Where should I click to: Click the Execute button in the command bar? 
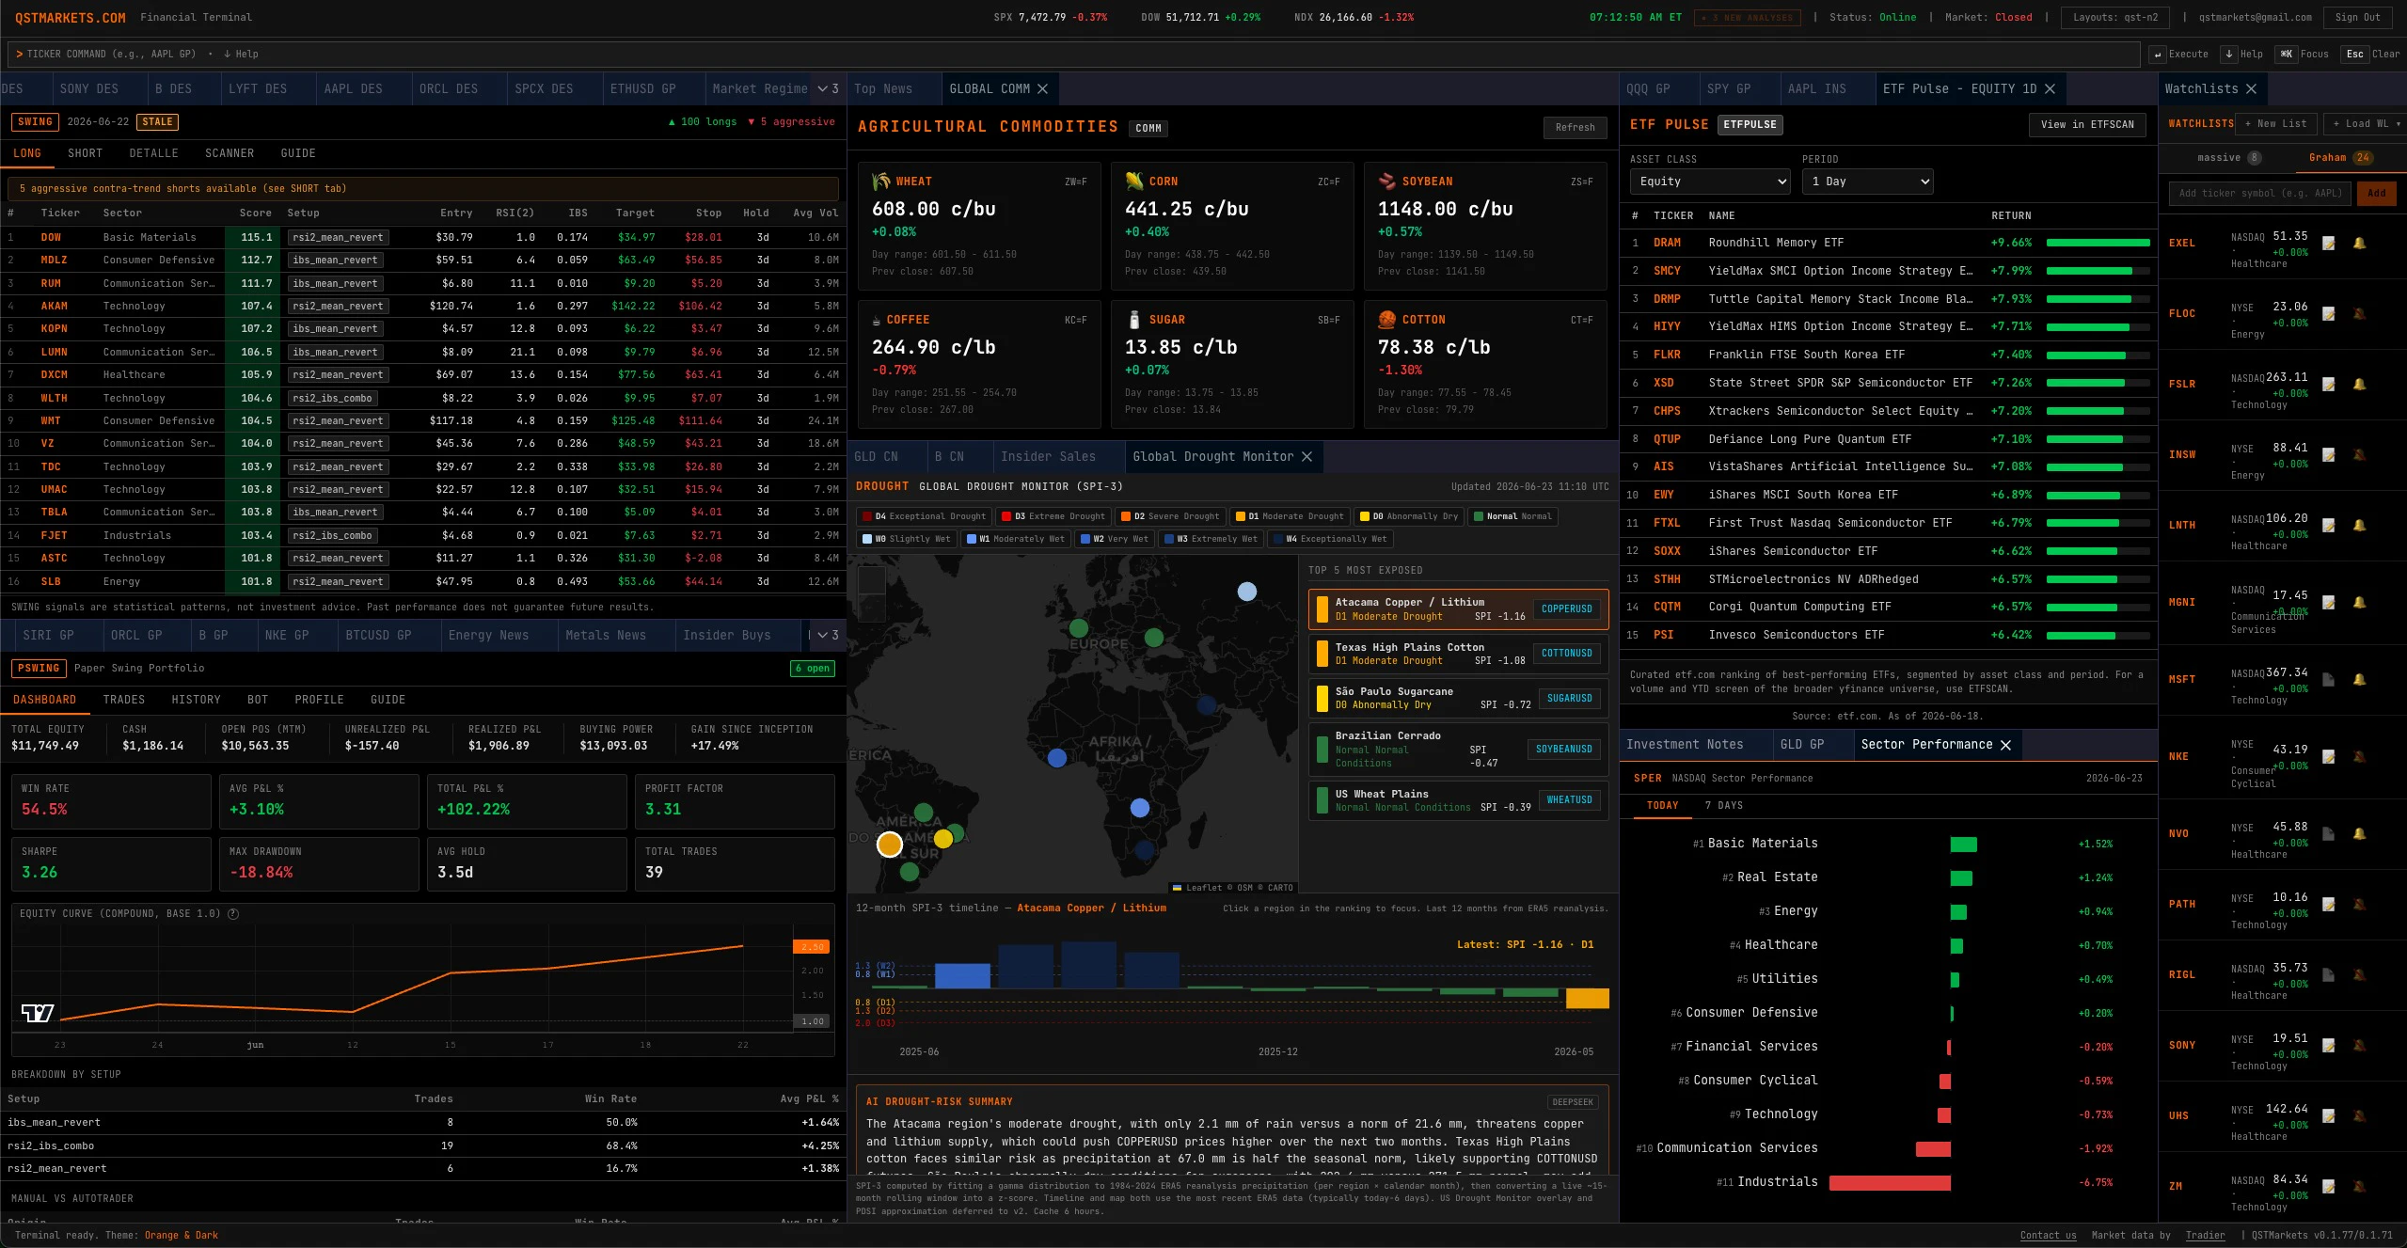2180,55
